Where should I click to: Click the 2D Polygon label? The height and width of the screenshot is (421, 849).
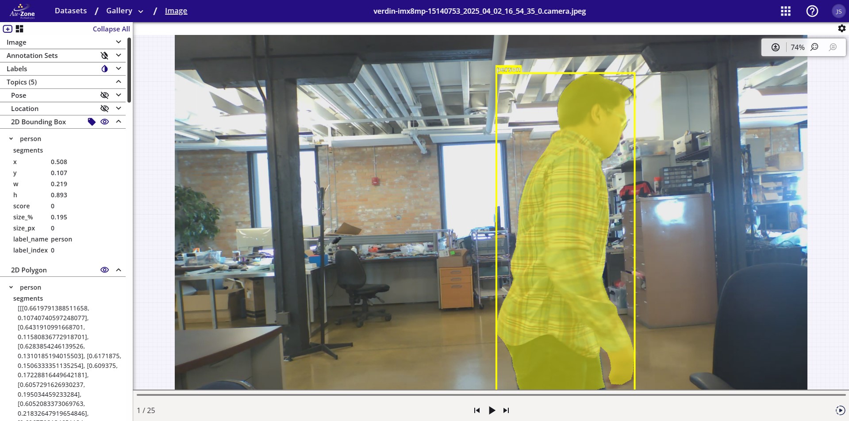pyautogui.click(x=29, y=270)
